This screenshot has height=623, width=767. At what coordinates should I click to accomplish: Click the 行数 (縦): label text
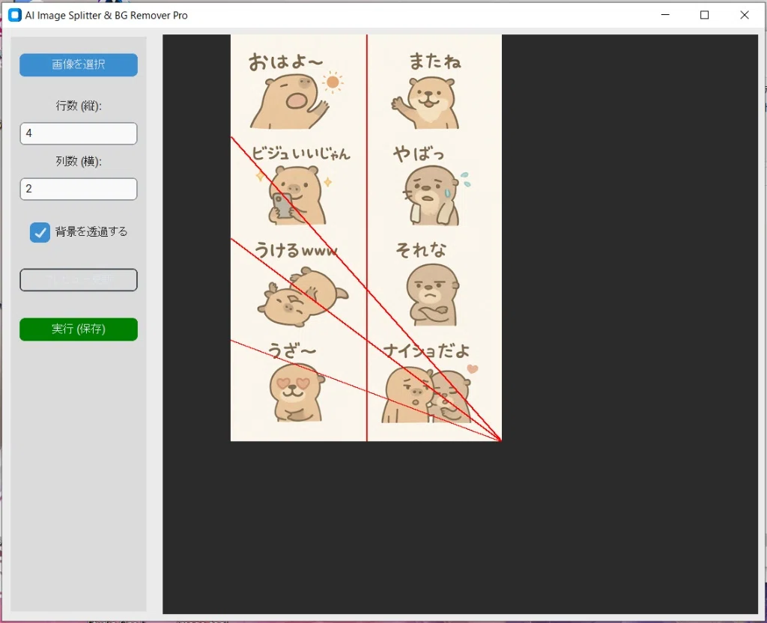click(78, 106)
